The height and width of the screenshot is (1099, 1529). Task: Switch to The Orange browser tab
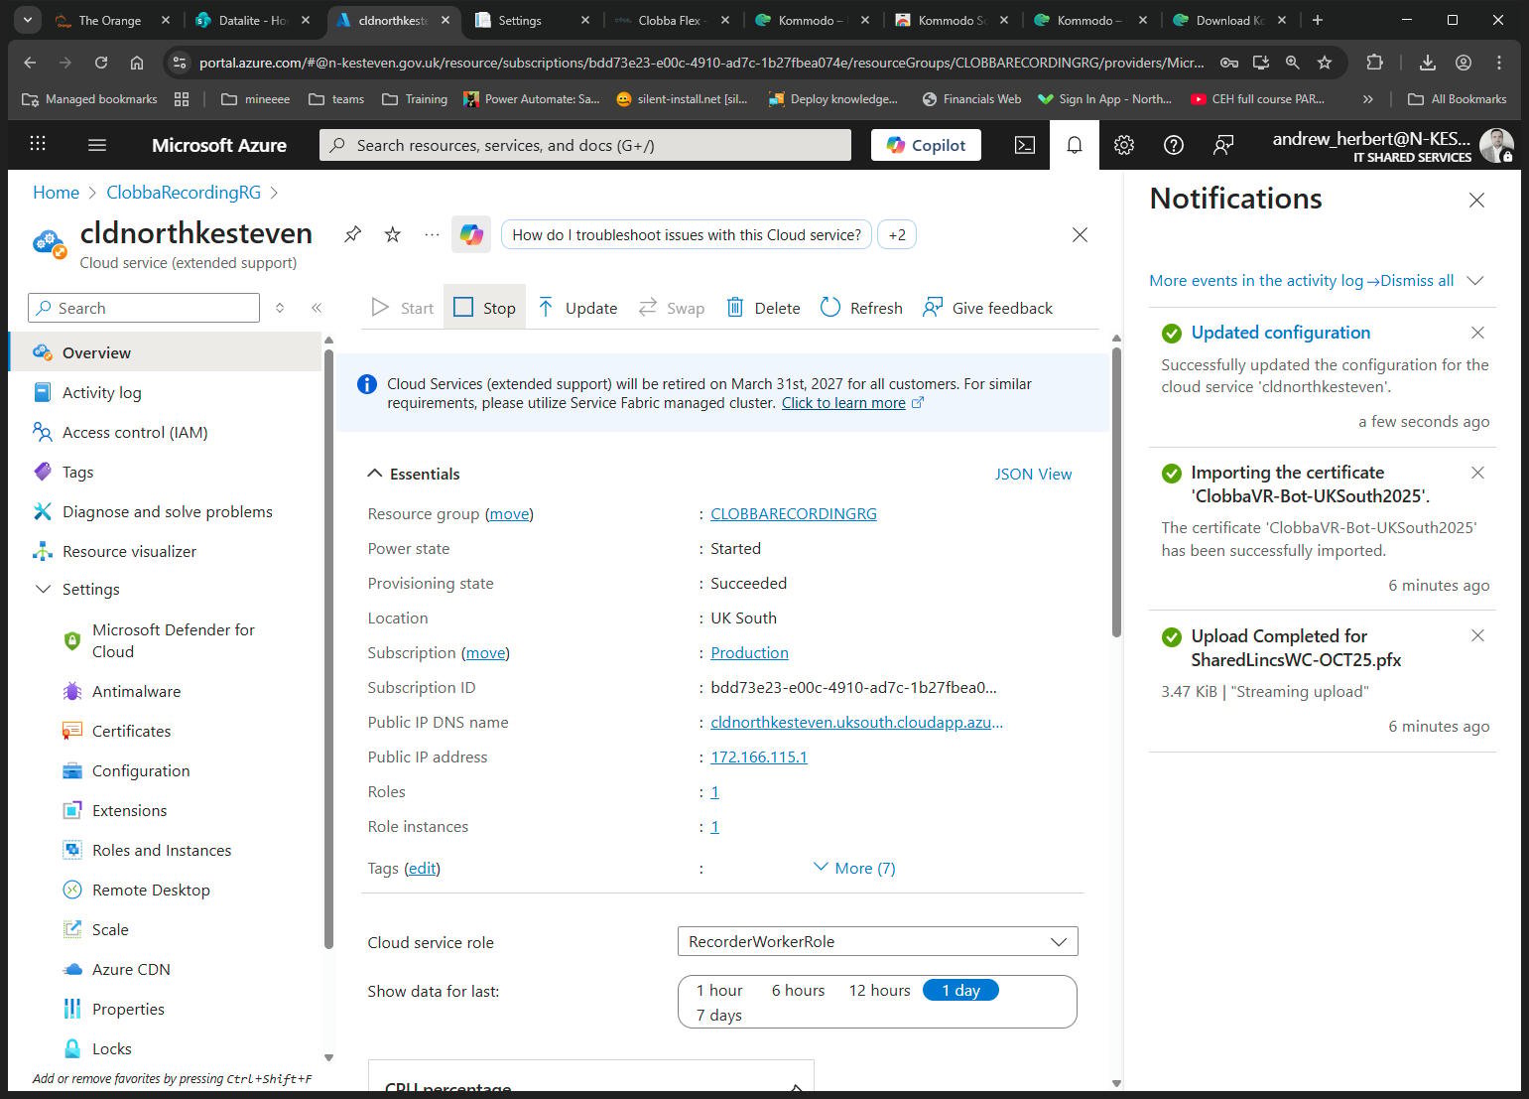coord(112,20)
